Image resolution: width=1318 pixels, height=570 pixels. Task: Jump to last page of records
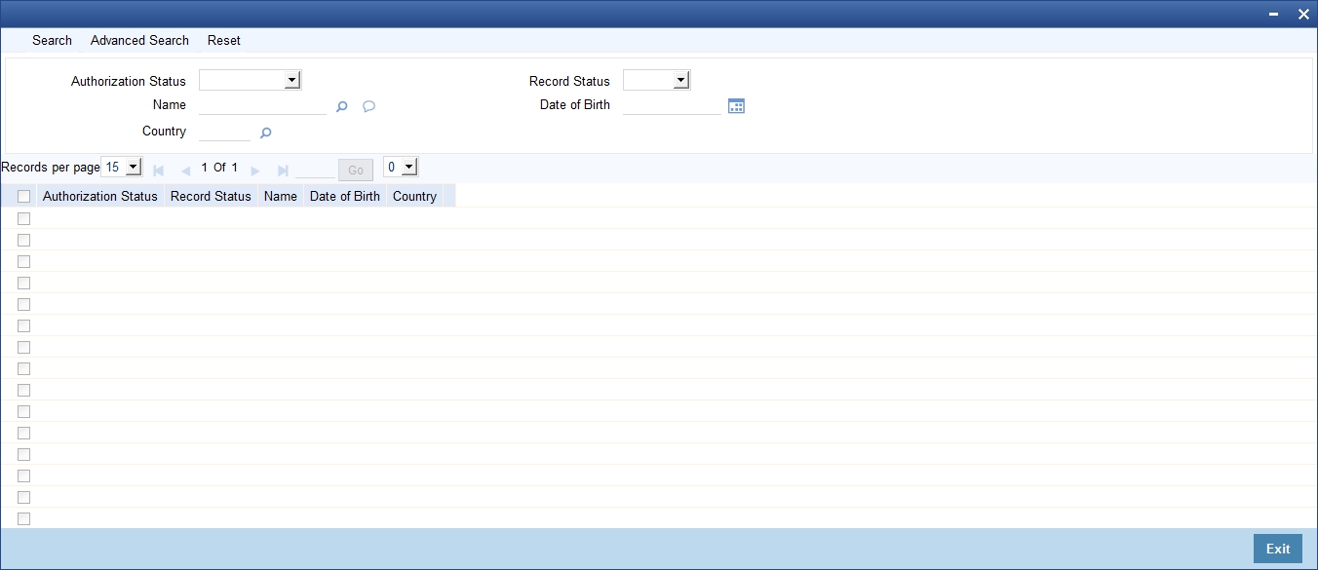coord(283,171)
